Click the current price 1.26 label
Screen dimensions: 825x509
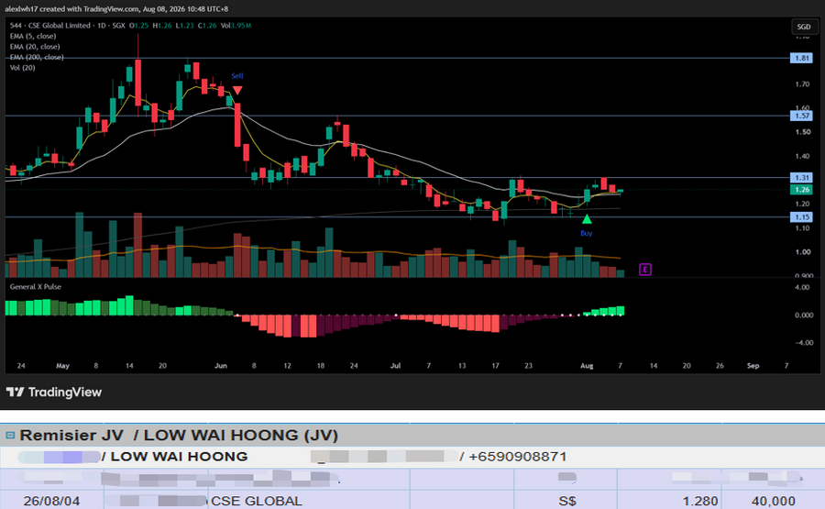[801, 190]
